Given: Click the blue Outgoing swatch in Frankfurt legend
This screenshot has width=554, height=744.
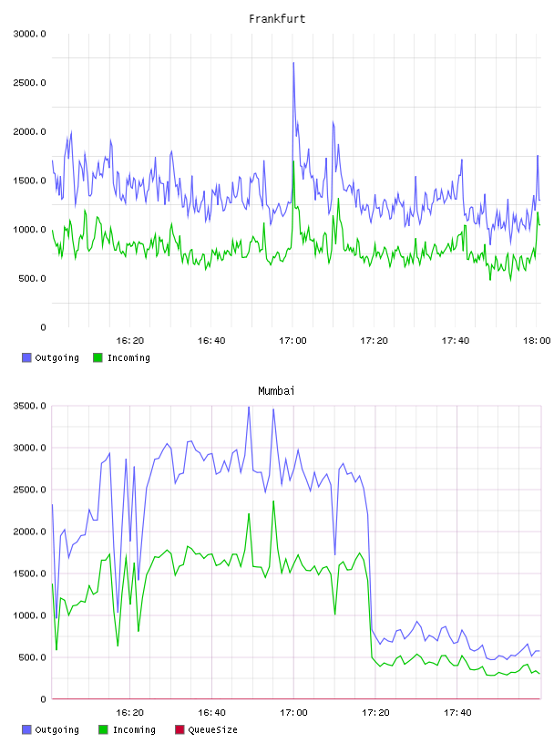Looking at the screenshot, I should 26,357.
